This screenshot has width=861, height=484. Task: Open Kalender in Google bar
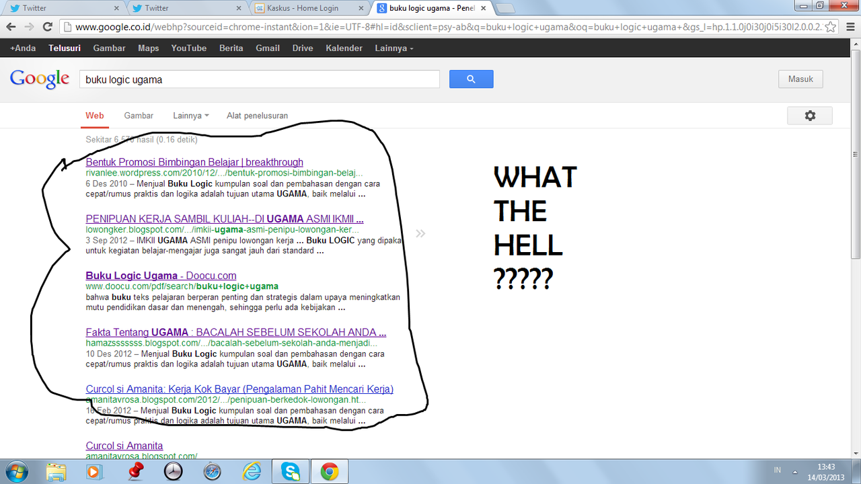tap(344, 48)
